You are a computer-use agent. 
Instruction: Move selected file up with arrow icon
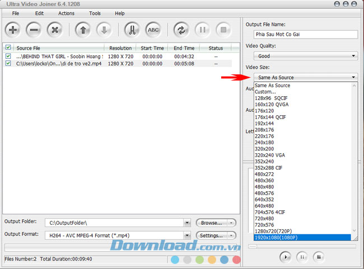82,29
